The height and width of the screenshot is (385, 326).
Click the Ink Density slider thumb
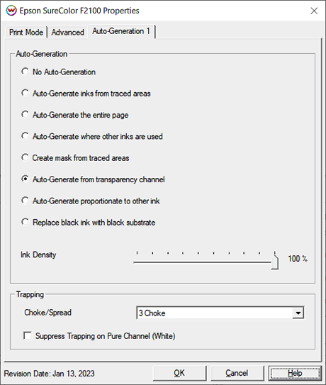click(x=275, y=262)
